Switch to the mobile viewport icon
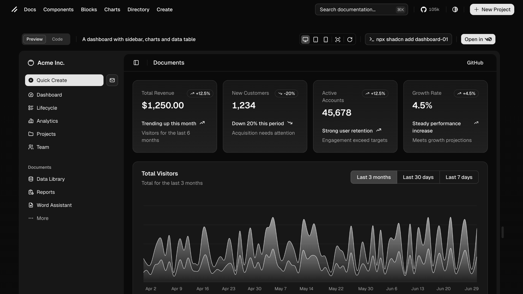This screenshot has width=523, height=294. [326, 39]
